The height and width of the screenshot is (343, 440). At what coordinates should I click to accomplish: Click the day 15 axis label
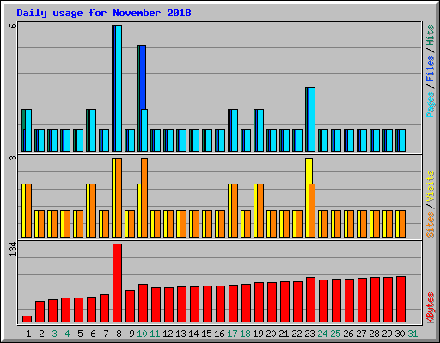tap(206, 334)
